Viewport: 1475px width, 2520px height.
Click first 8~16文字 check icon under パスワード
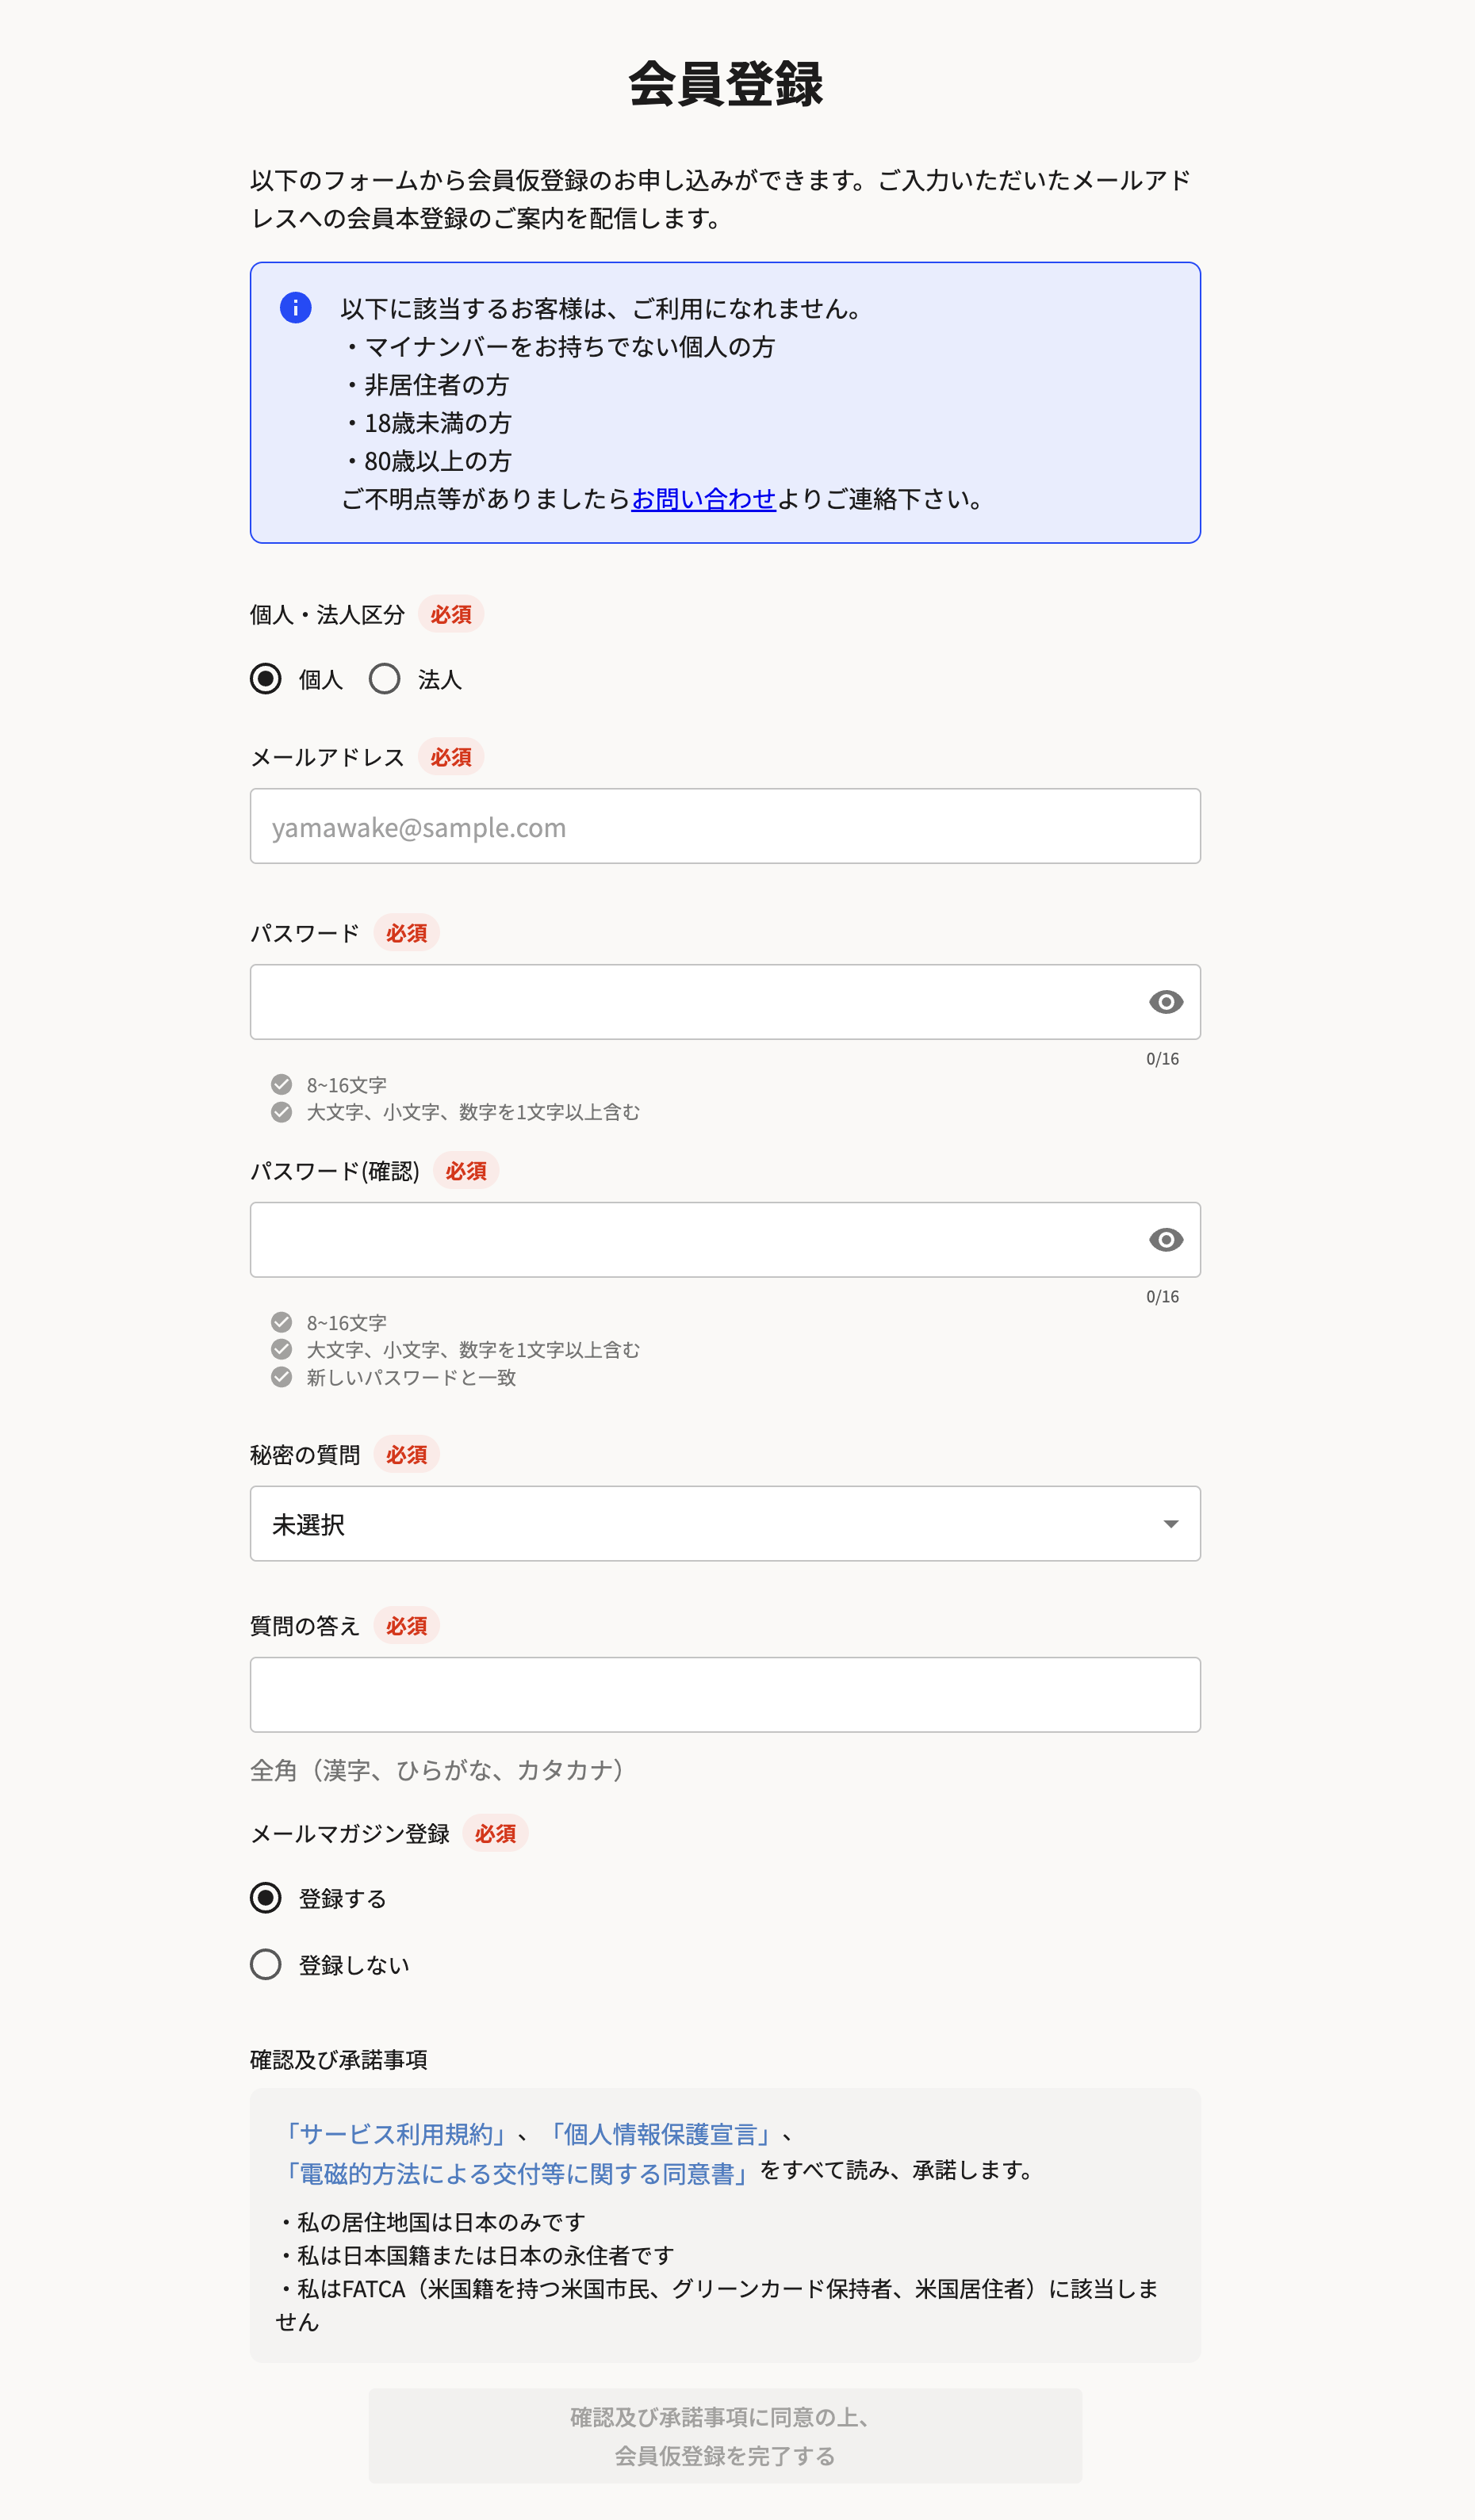click(x=282, y=1085)
